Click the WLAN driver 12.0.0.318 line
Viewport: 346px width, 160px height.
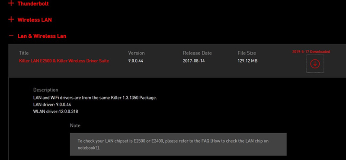56,112
